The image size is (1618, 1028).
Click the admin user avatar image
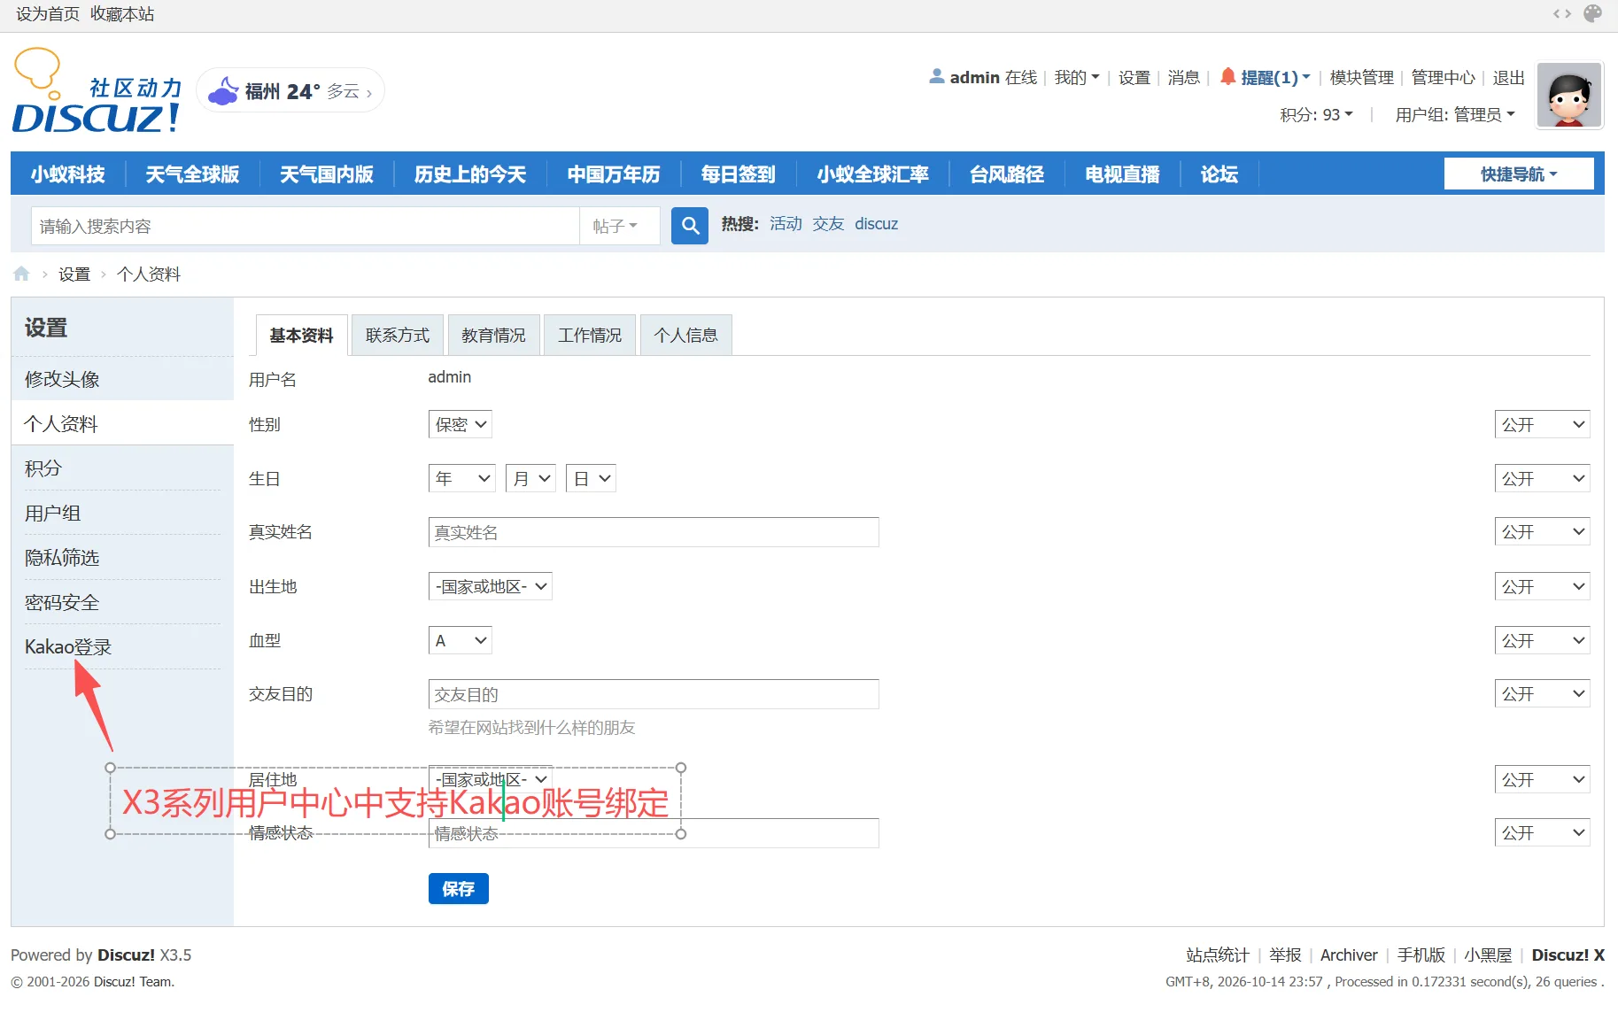1568,96
